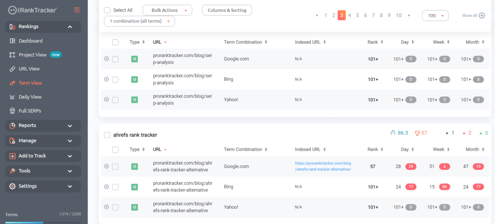Check the ahrefs rank tracker term checkbox

107,135
